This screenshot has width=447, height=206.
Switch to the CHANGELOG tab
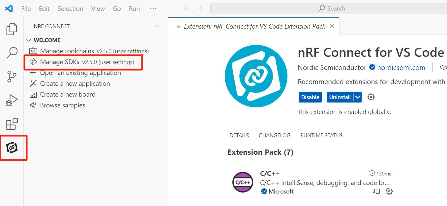(274, 135)
